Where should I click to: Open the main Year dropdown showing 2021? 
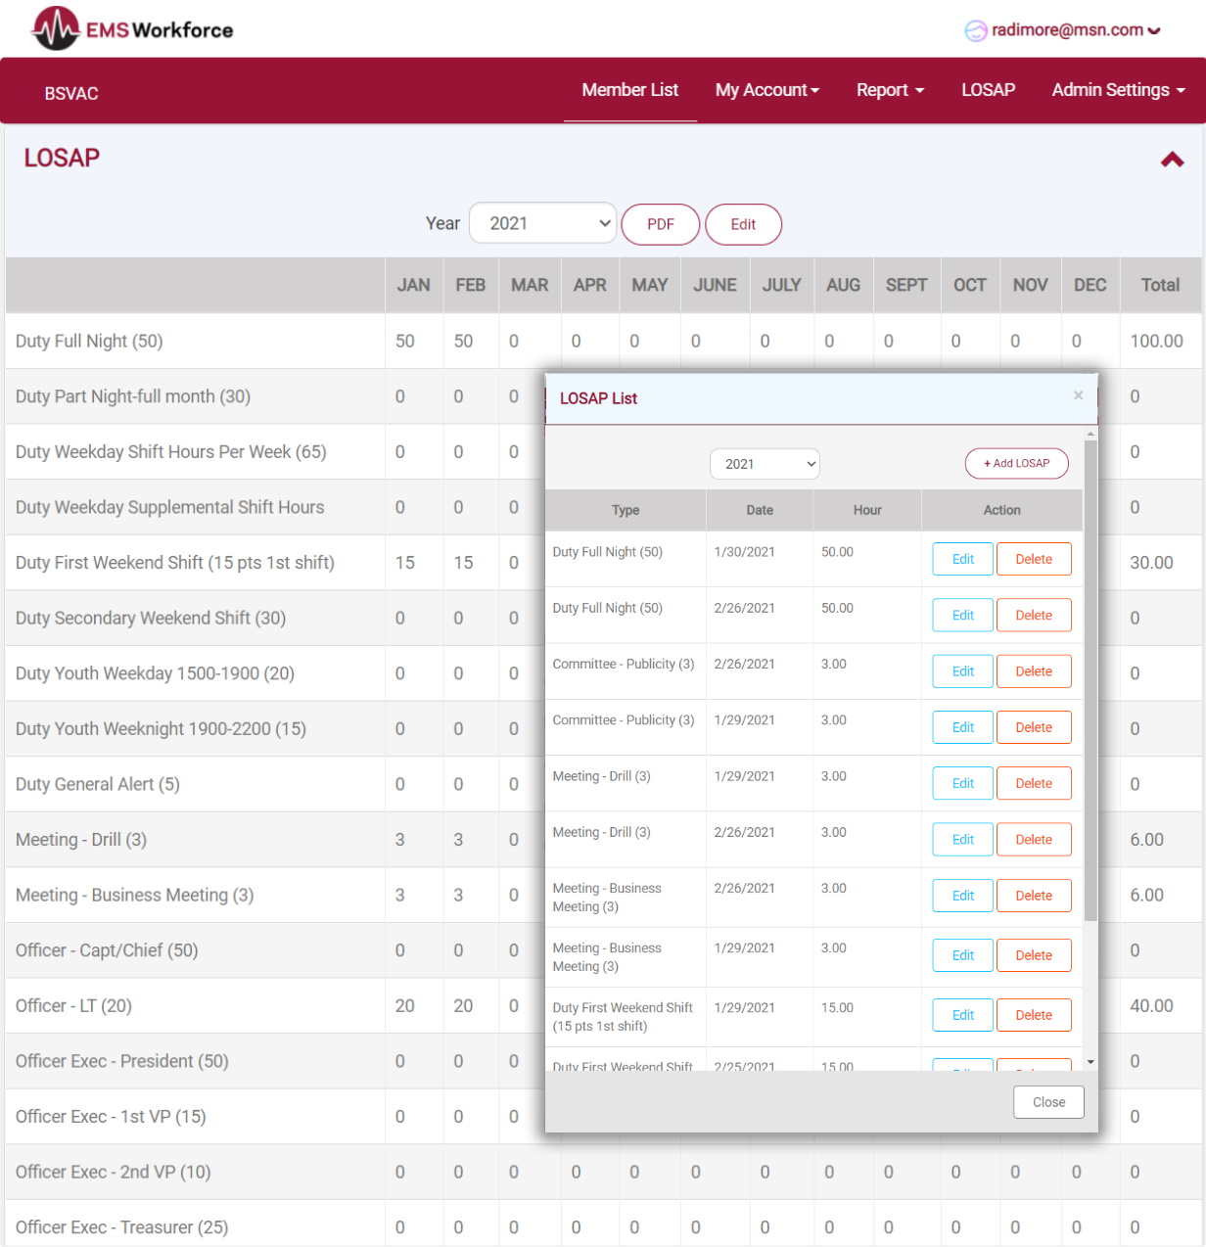(542, 223)
